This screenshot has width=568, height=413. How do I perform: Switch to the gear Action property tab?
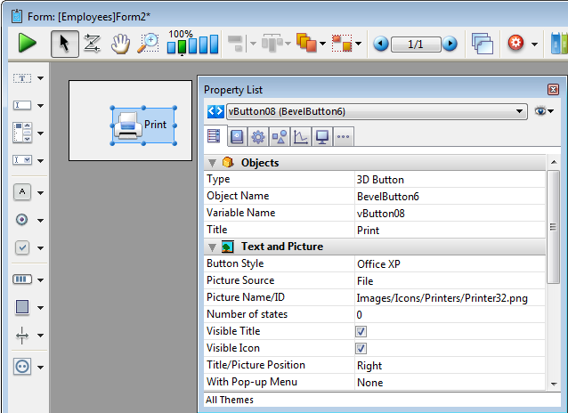coord(258,136)
